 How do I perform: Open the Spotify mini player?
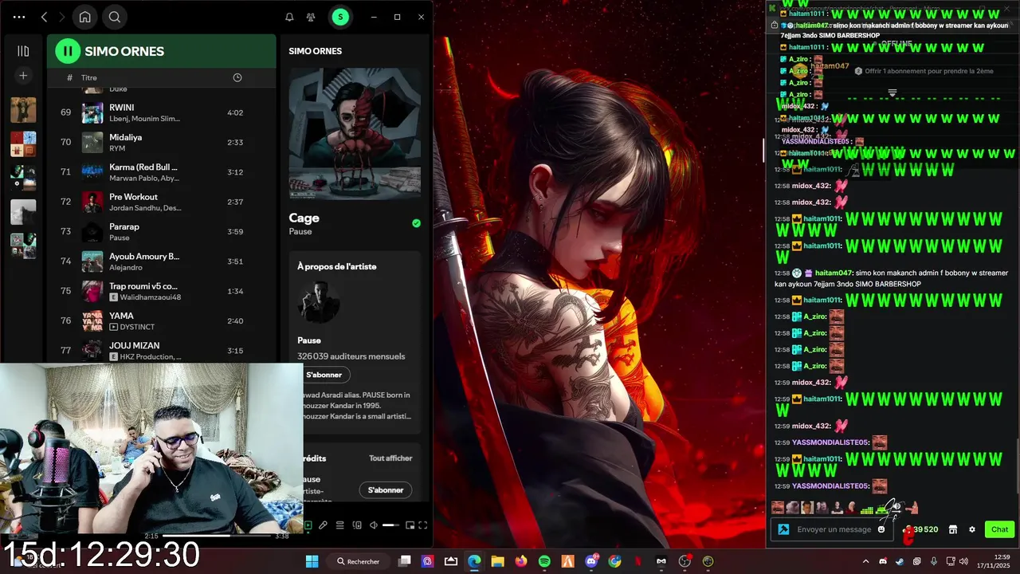pos(410,525)
